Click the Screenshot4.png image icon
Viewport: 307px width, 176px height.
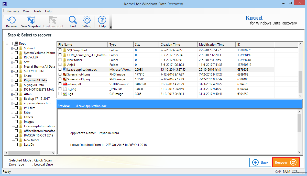click(x=64, y=74)
